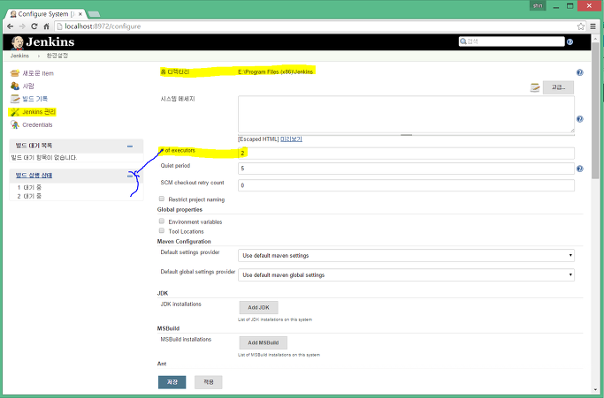Click 환경설정 breadcrumb item
Image resolution: width=604 pixels, height=398 pixels.
[x=57, y=56]
